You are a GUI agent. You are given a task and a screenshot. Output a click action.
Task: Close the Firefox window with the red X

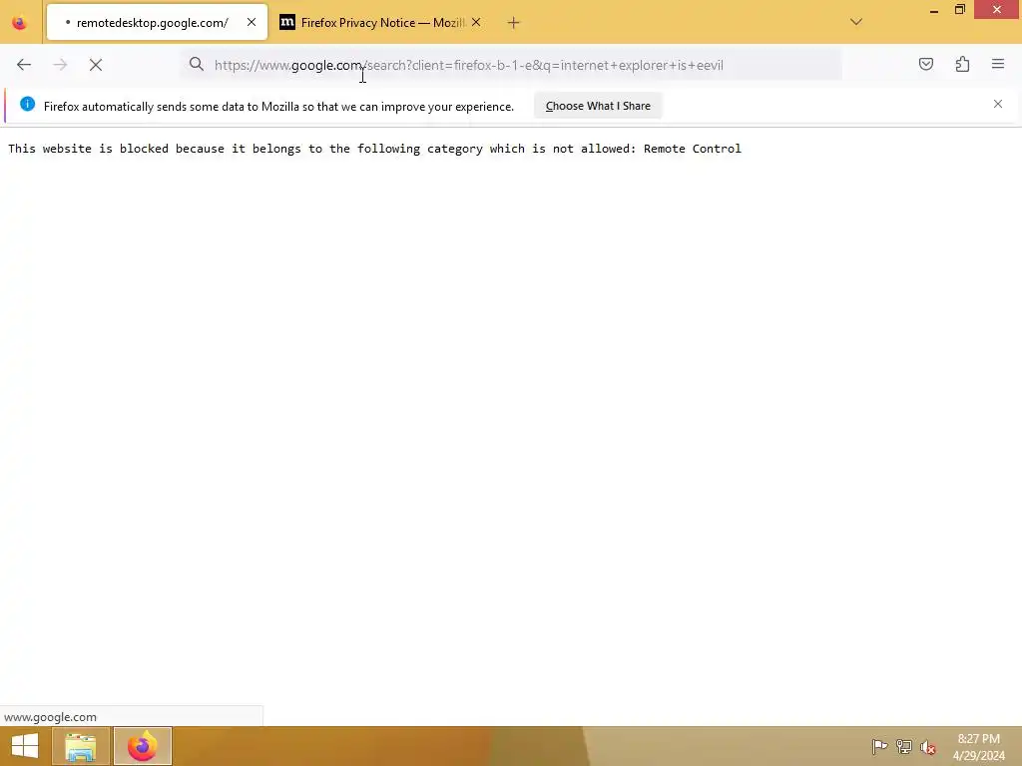997,9
